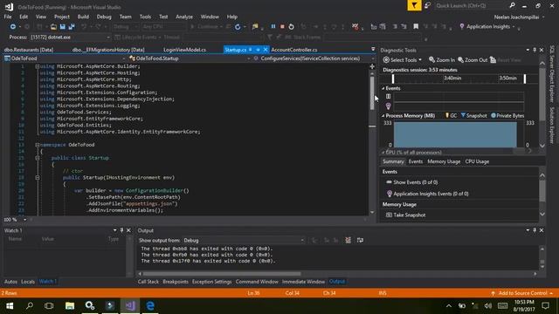Click Take Snapshot under Memory Usage

click(405, 215)
